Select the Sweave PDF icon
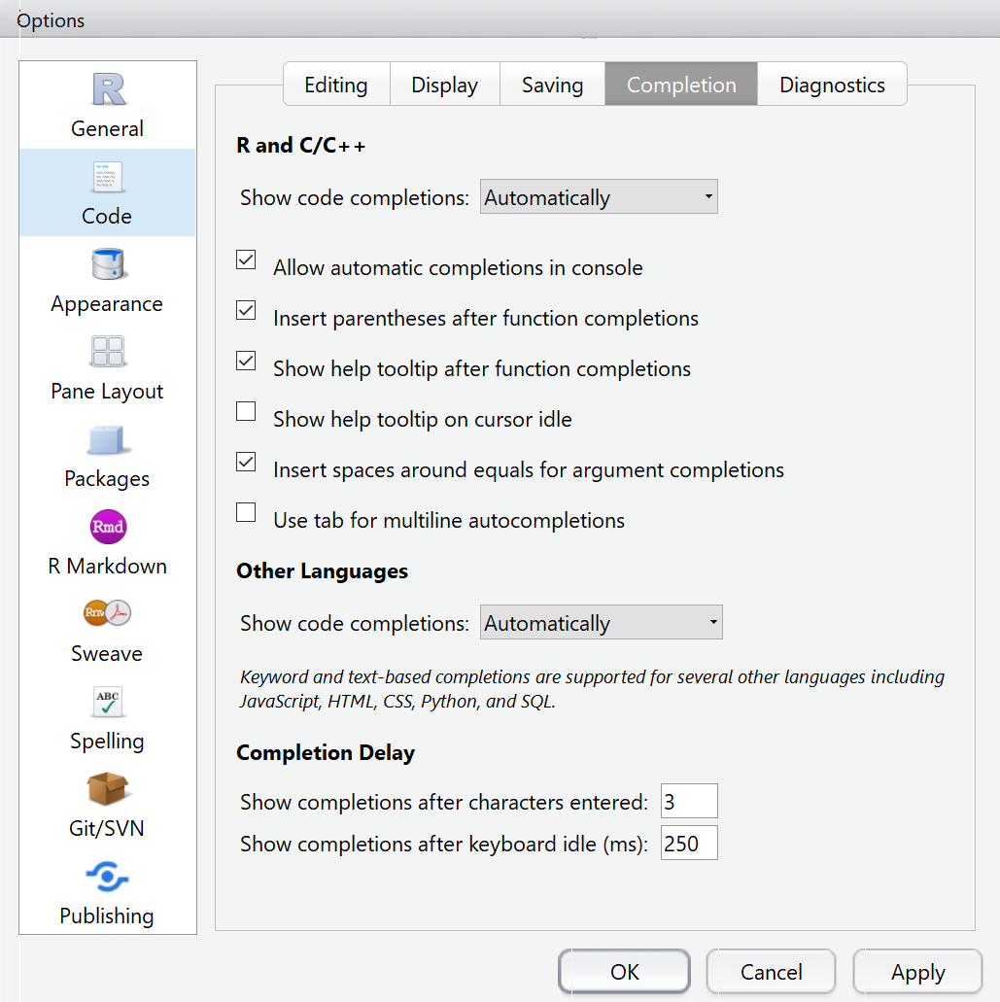Viewport: 1000px width, 1002px height. coord(107,614)
